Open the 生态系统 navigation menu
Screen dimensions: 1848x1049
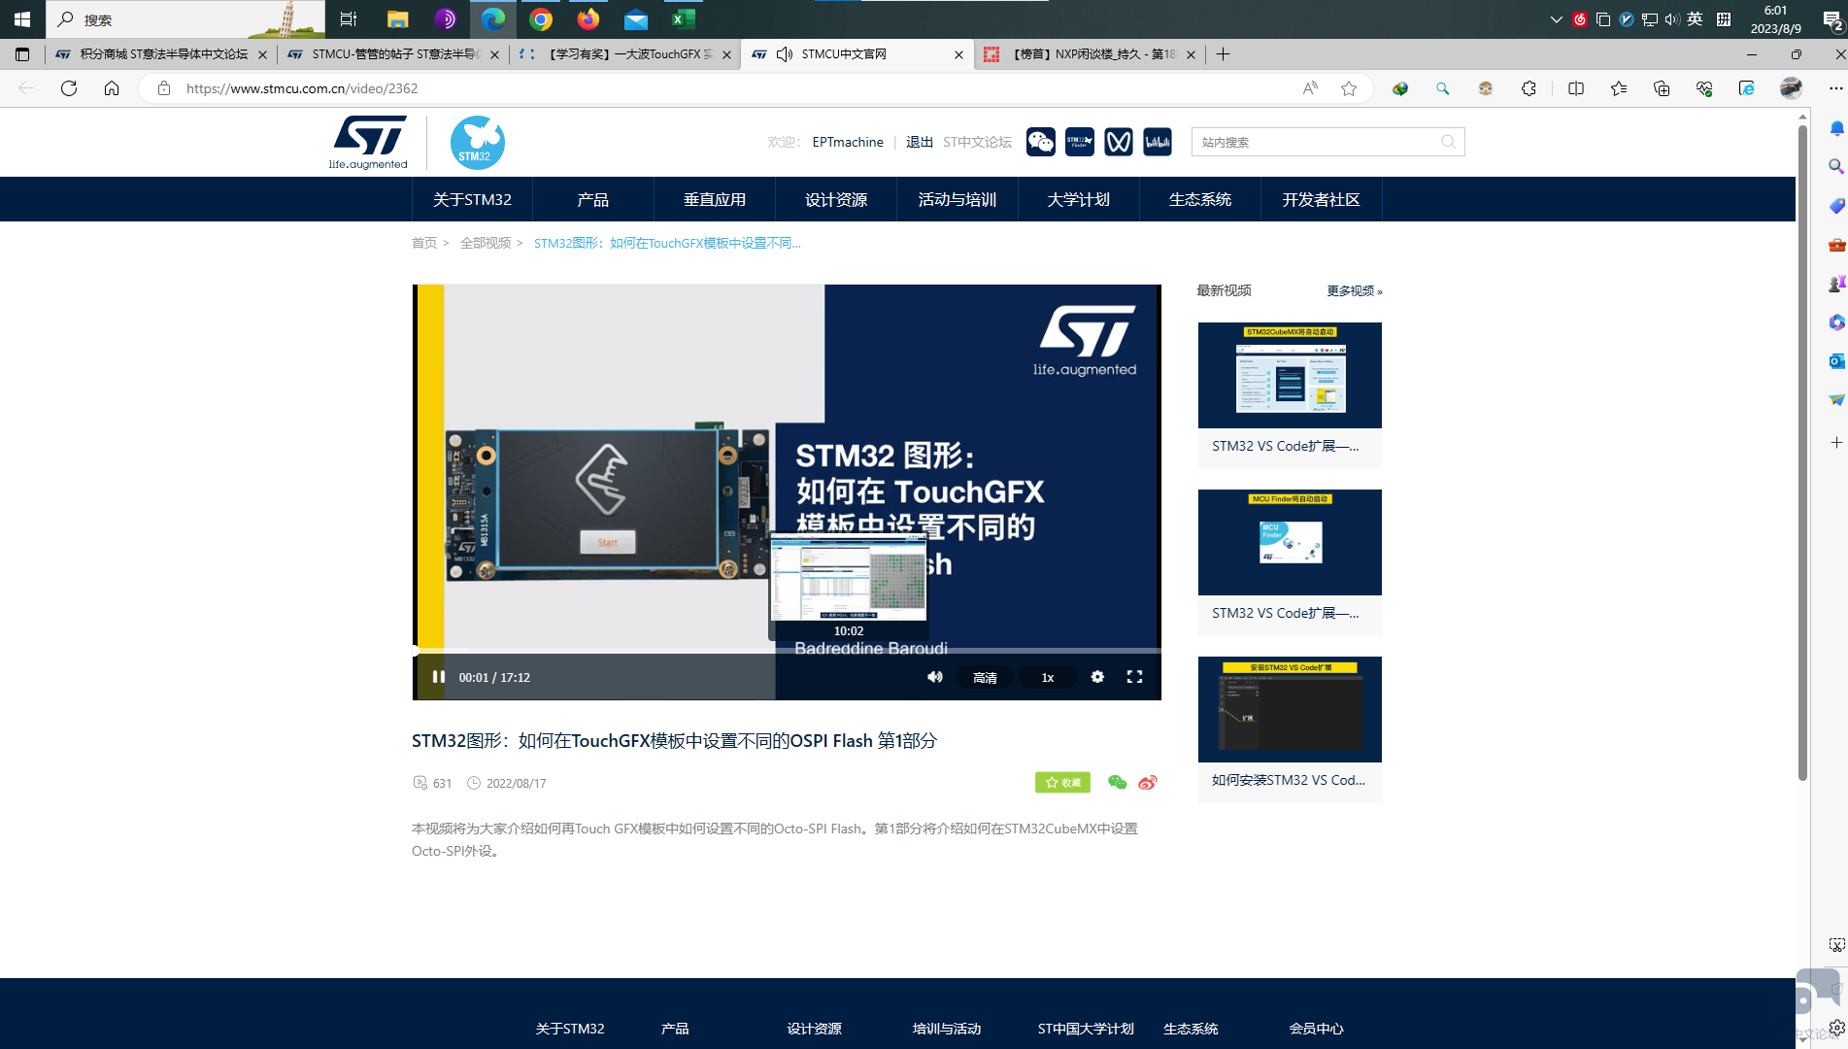coord(1200,200)
